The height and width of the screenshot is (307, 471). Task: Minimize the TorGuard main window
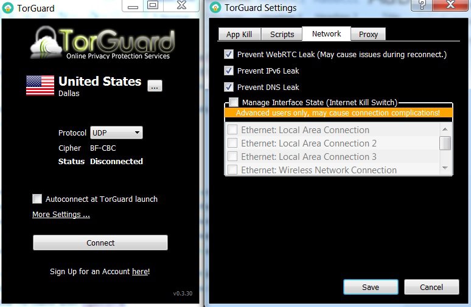tap(133, 6)
